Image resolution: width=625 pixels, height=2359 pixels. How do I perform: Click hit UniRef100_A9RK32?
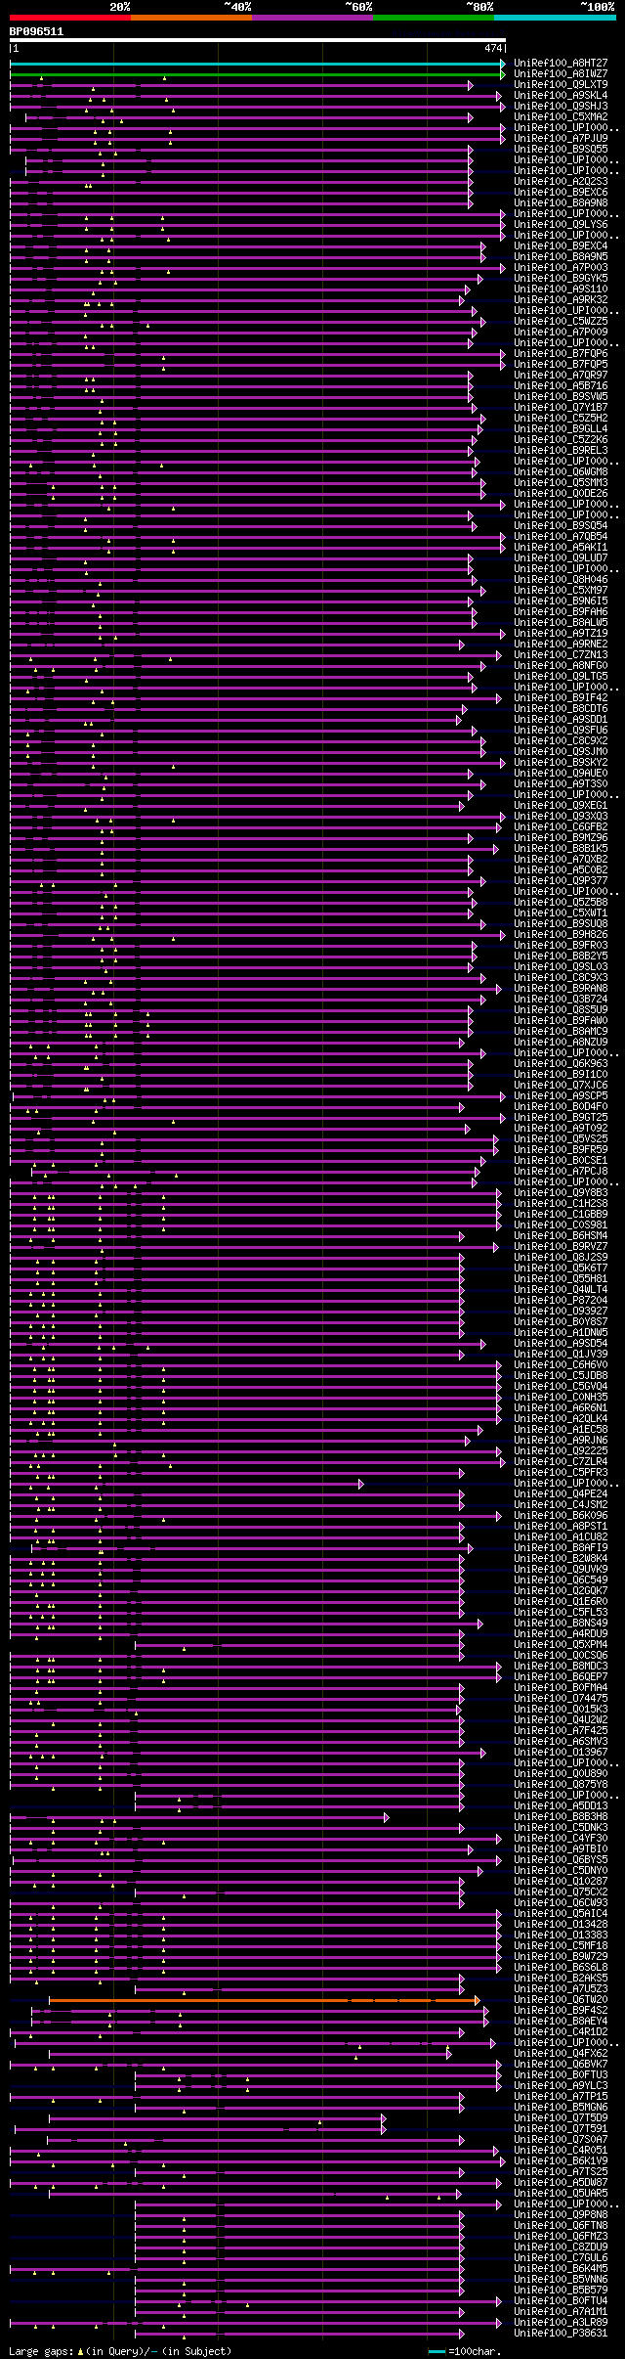pos(561,300)
